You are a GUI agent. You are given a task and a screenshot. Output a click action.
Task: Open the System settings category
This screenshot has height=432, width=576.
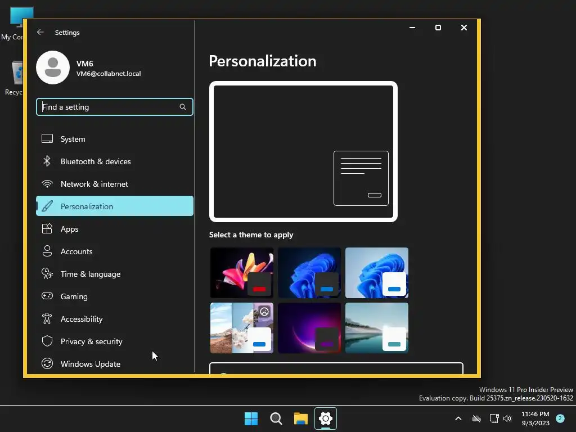coord(115,139)
